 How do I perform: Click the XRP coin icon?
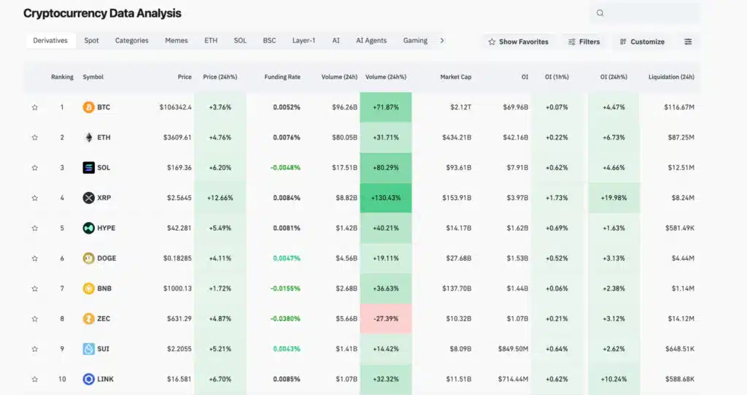click(x=88, y=198)
